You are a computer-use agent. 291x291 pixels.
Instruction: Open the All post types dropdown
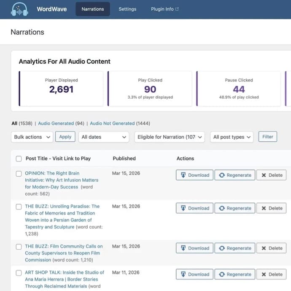point(232,137)
